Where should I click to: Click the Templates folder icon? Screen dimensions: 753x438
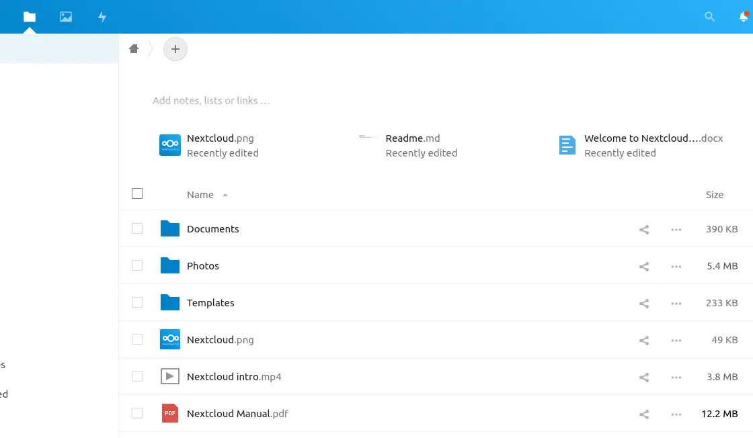[170, 302]
